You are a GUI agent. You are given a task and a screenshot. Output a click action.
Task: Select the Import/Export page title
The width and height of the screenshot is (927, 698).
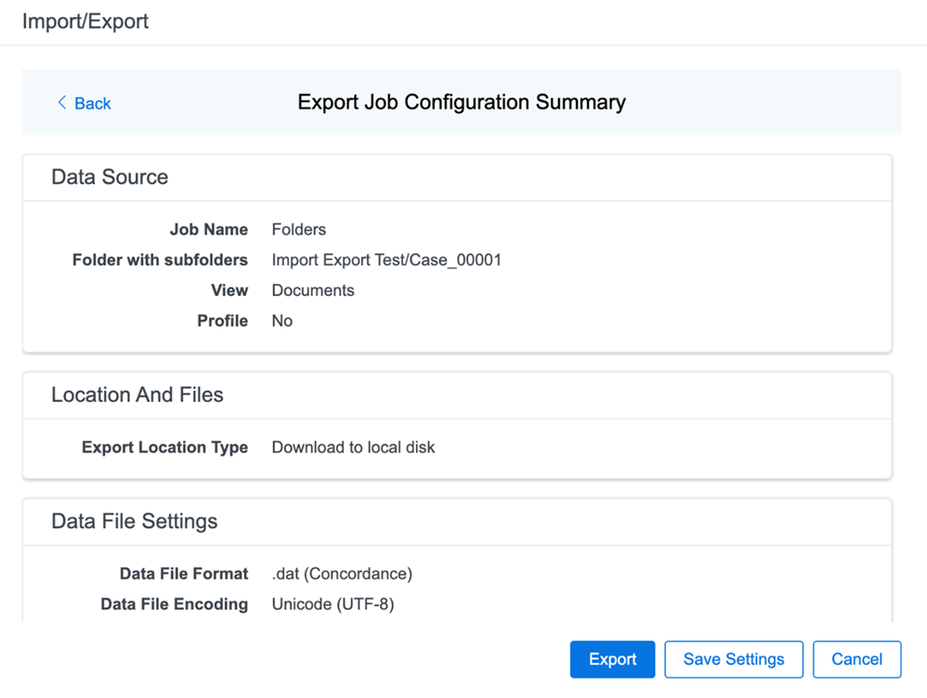tap(85, 21)
